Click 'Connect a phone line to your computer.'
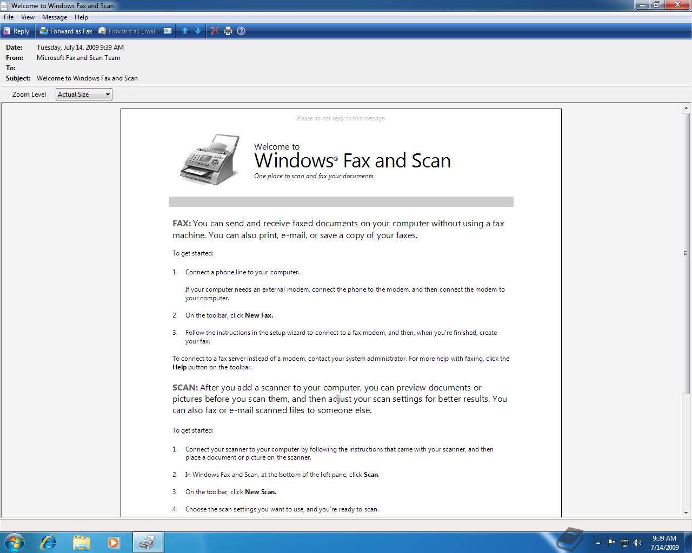Screen dimensions: 692x553 [x=242, y=272]
